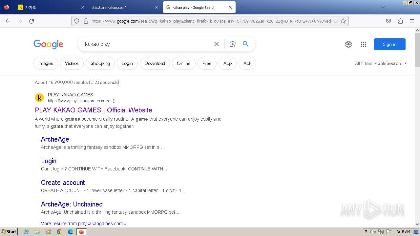Click the Sign in button
420x236 pixels.
[389, 44]
